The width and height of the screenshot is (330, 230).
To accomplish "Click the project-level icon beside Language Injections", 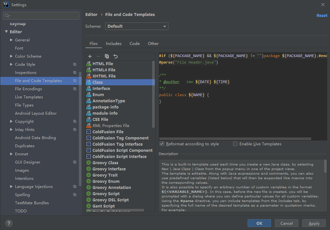I will pyautogui.click(x=75, y=186).
